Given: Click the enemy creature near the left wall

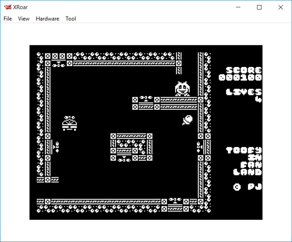Looking at the screenshot, I should (x=69, y=123).
